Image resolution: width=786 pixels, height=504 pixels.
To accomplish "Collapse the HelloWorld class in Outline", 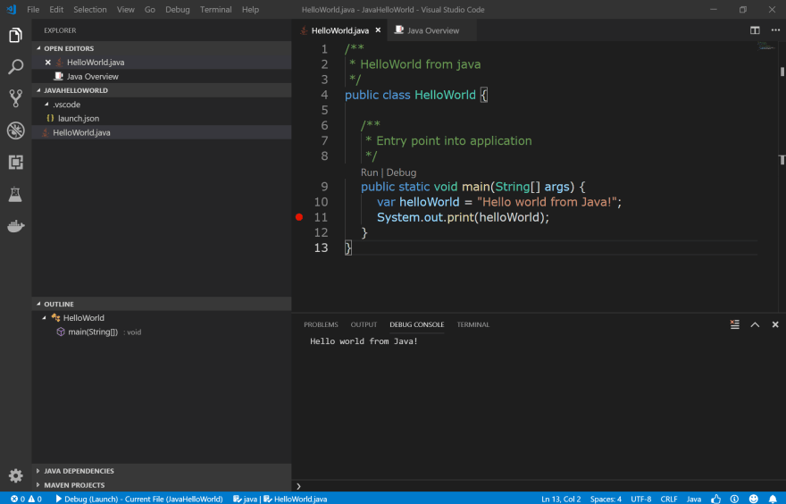I will [45, 318].
